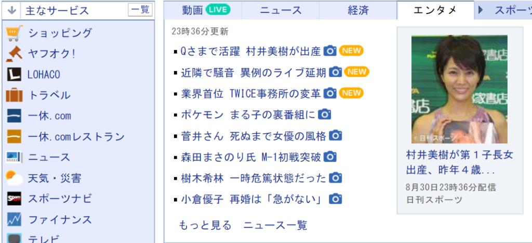
Task: Collapse 主なサービス with down arrow
Action: pyautogui.click(x=12, y=10)
